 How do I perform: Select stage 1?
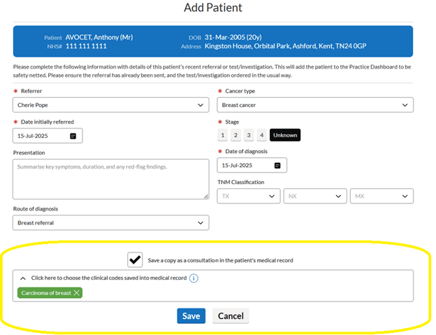coord(222,135)
